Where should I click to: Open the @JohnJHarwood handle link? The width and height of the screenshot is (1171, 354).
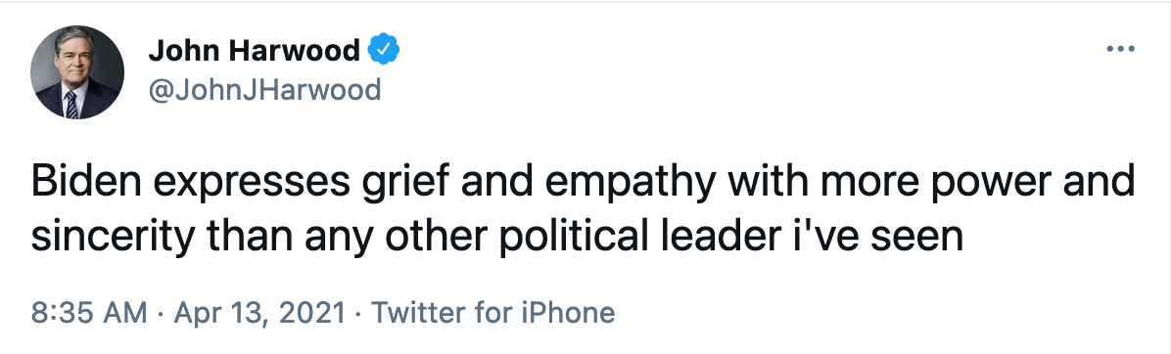point(264,90)
